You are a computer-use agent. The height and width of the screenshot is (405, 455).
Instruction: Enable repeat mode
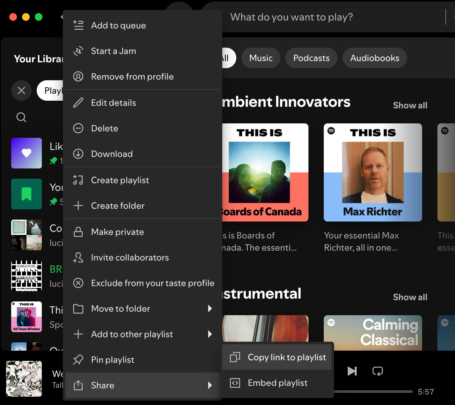pyautogui.click(x=377, y=371)
